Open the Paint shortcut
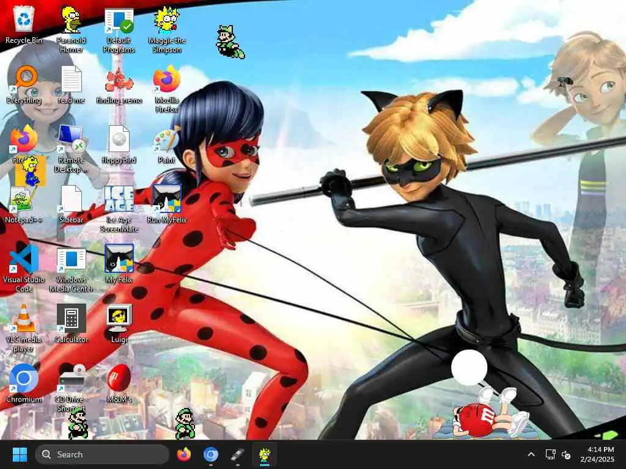Screen dimensions: 626x469 [167, 145]
